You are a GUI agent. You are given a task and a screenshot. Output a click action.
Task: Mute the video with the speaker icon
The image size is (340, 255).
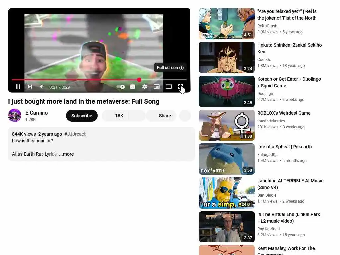point(42,87)
